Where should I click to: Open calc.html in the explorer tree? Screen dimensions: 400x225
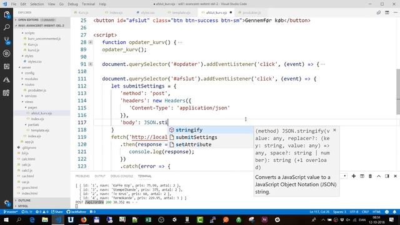pos(28,159)
